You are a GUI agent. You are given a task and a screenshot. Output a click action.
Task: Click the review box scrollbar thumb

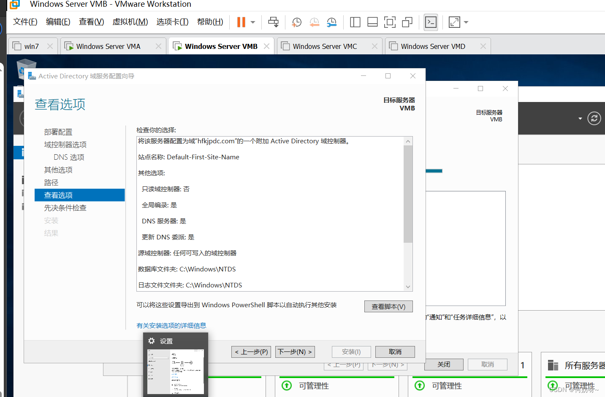[408, 194]
